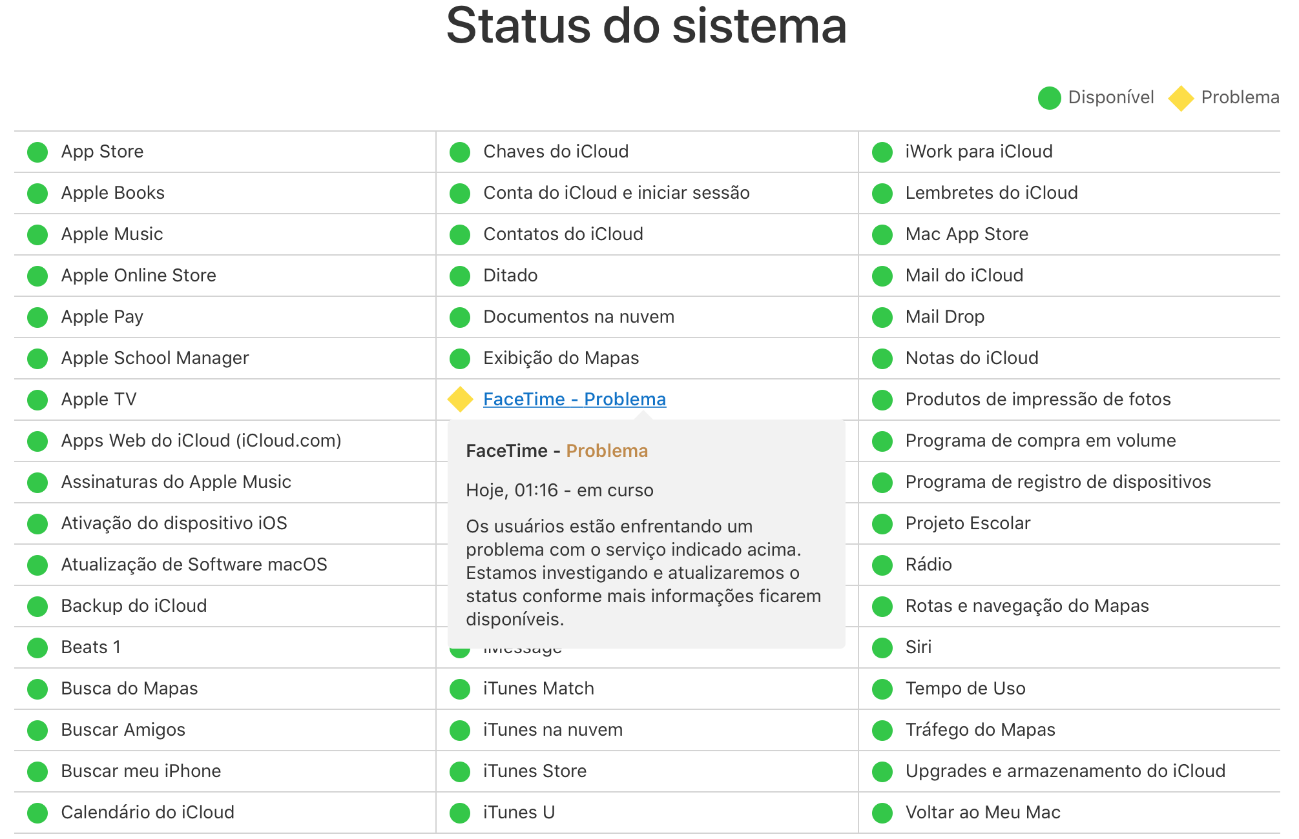The image size is (1299, 839).
Task: Click the green status dot beside Siri
Action: [x=882, y=648]
